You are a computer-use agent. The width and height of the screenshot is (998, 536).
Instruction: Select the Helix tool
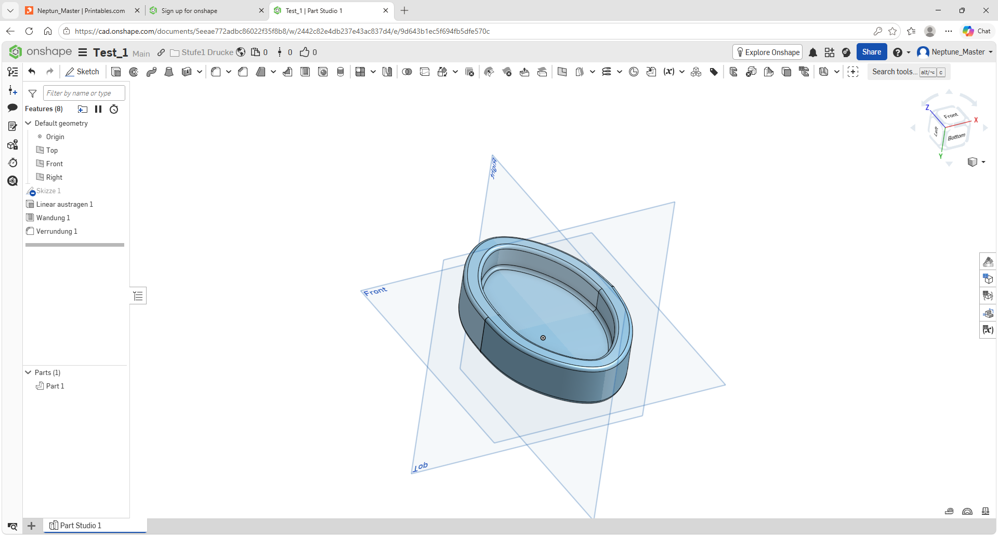click(607, 72)
